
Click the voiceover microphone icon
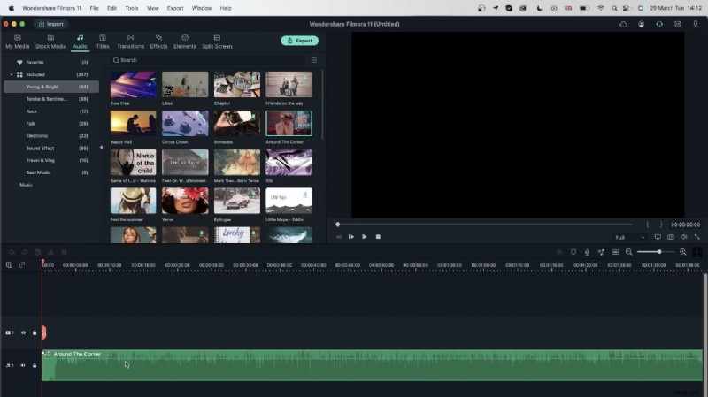click(587, 252)
